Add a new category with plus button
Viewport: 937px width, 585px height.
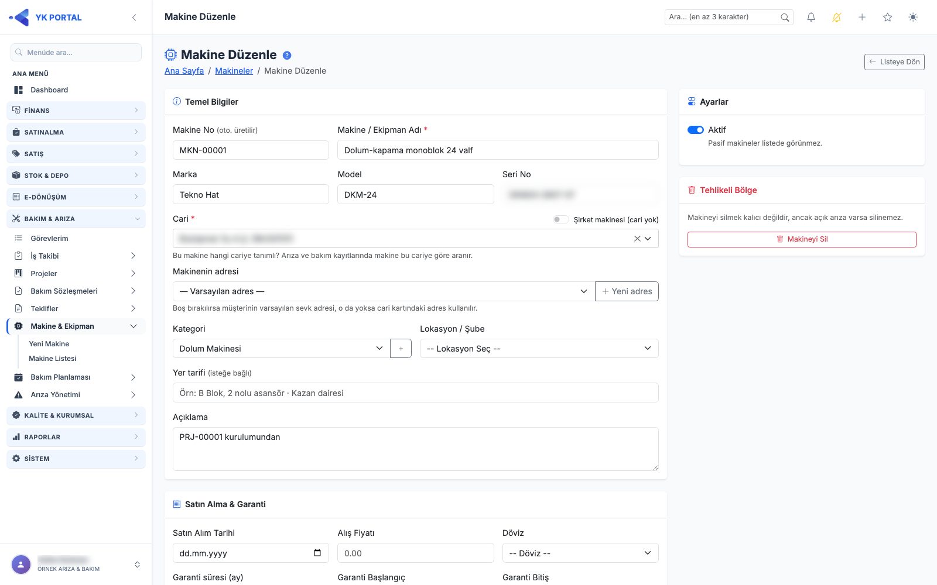[x=401, y=349]
